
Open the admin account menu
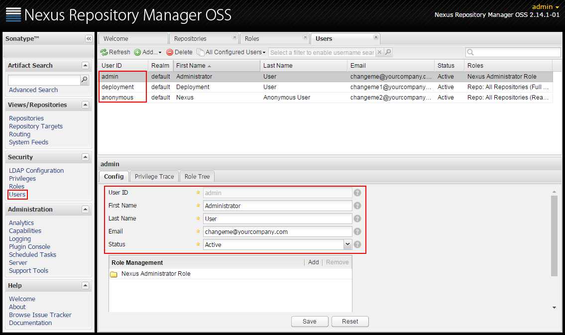(546, 7)
